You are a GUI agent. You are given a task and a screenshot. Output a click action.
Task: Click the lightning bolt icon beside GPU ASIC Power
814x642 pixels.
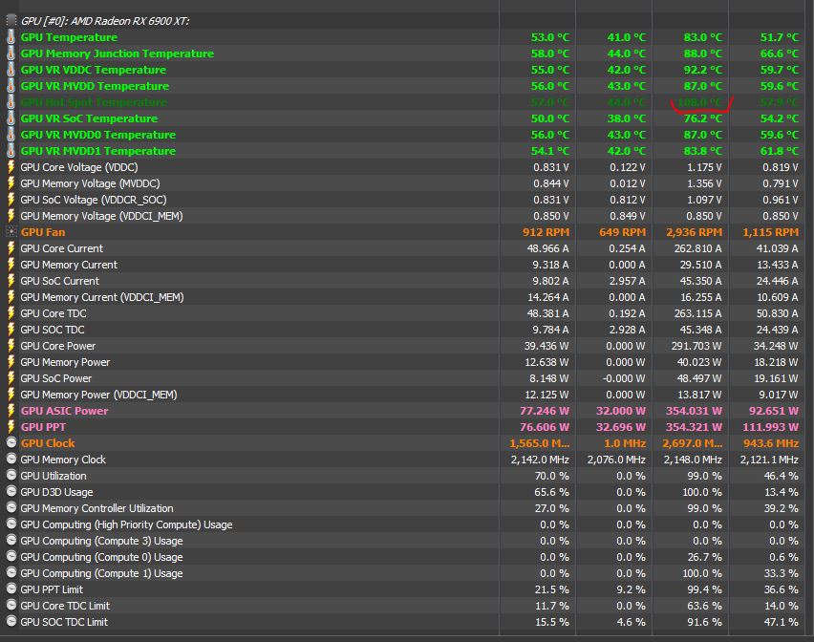point(11,411)
